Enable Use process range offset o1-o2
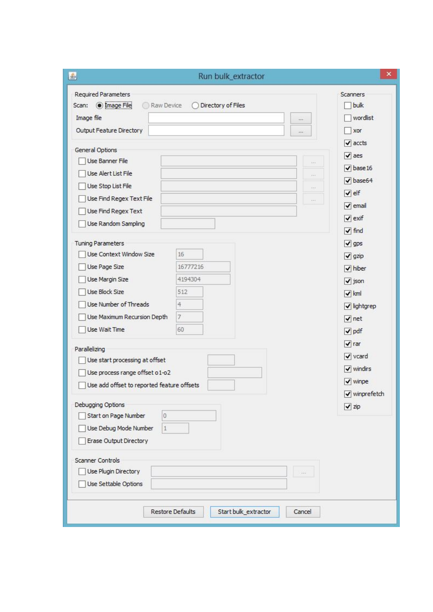Image resolution: width=433 pixels, height=612 pixels. pos(82,373)
